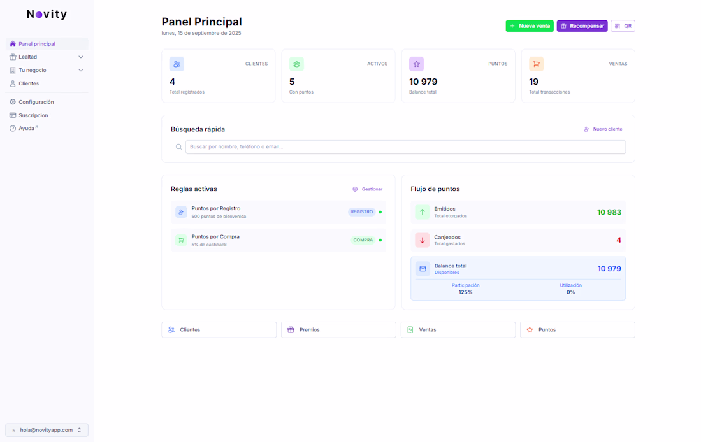This screenshot has height=442, width=701.
Task: Click the COMPRA badge
Action: point(363,240)
